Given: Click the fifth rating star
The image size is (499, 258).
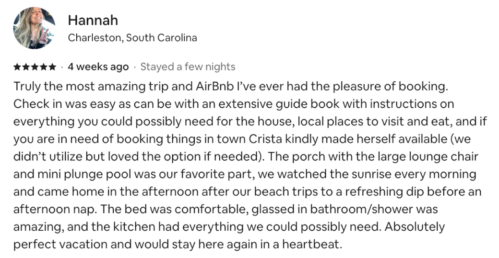Looking at the screenshot, I should pyautogui.click(x=52, y=67).
